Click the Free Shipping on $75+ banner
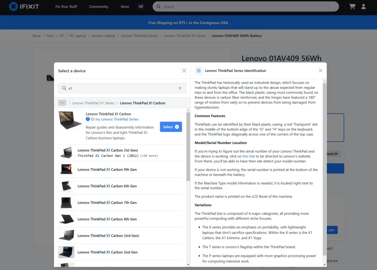The width and height of the screenshot is (377, 270). tap(188, 22)
